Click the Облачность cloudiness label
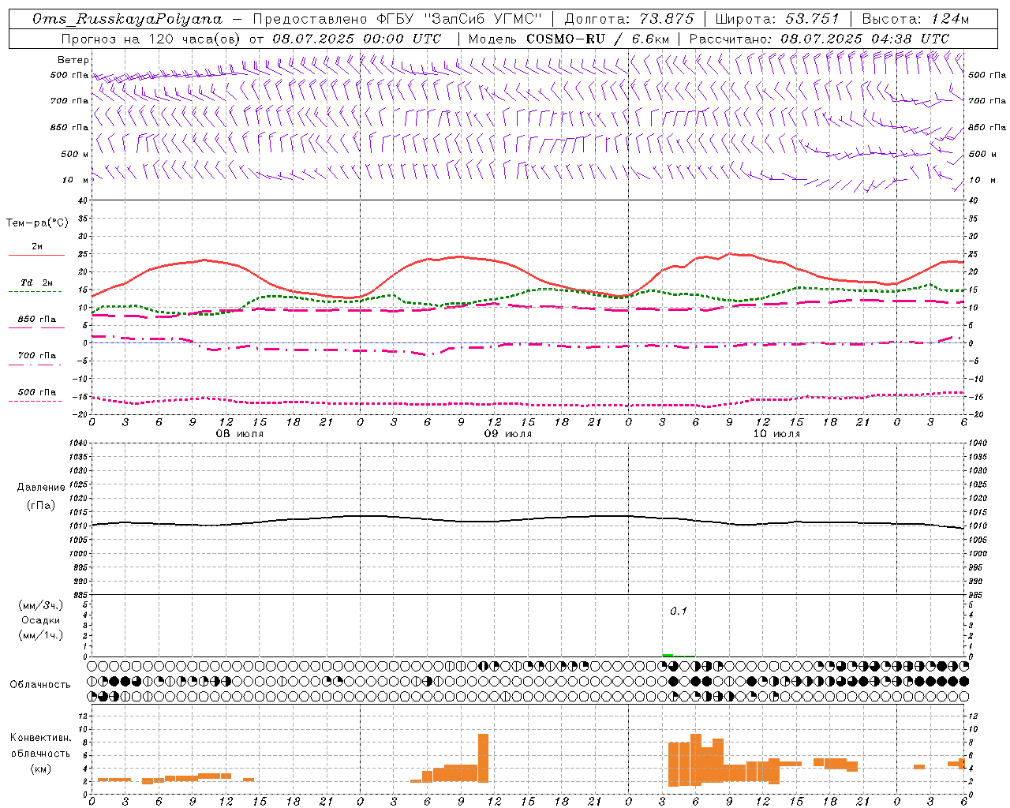Screen dimensions: 1010x808 (x=40, y=685)
